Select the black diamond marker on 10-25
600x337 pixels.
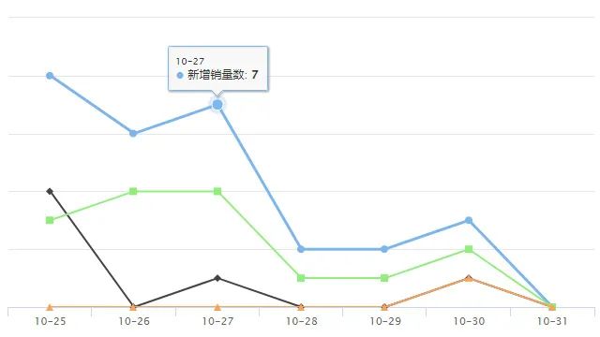(x=50, y=191)
